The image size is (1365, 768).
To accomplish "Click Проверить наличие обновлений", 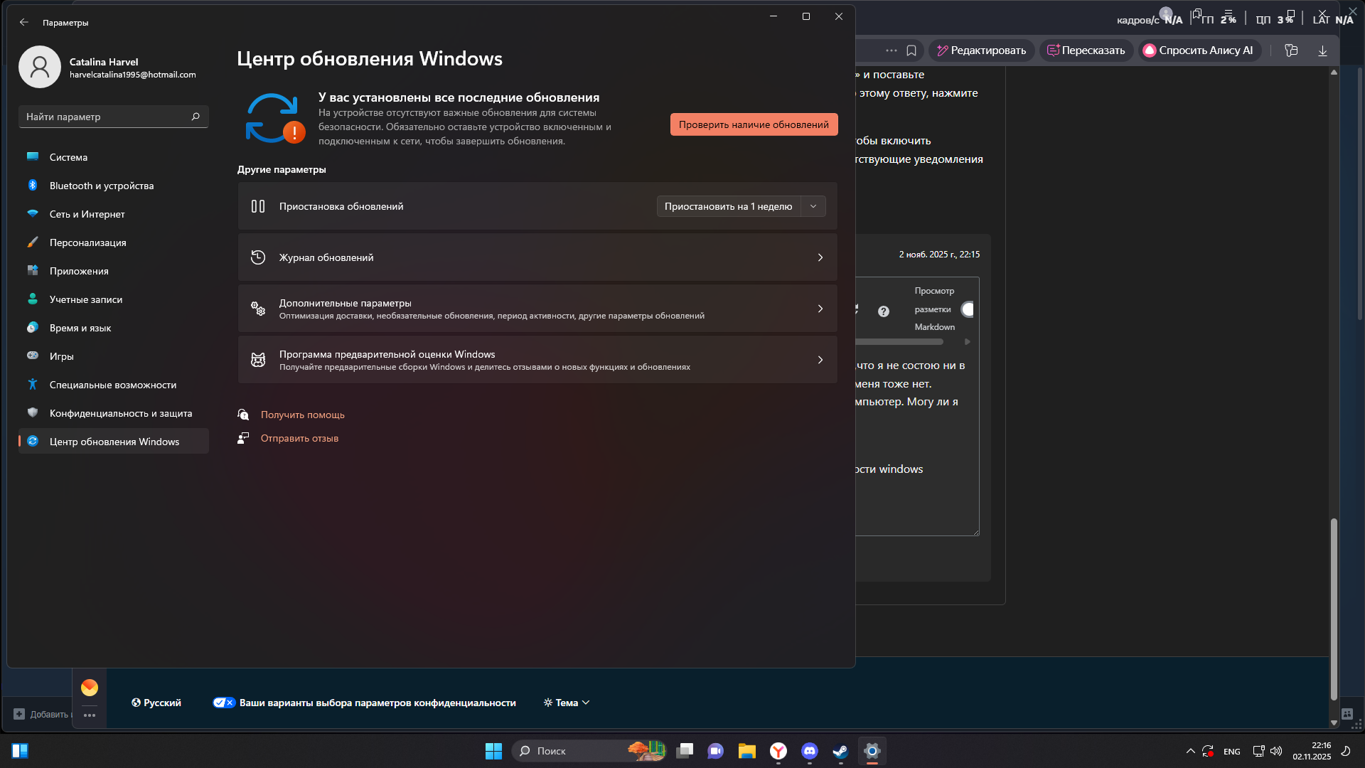I will [754, 124].
